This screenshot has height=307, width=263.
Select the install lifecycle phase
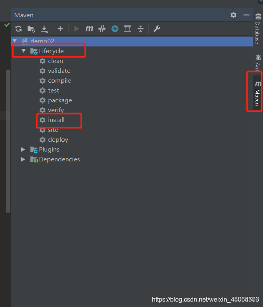(x=56, y=120)
